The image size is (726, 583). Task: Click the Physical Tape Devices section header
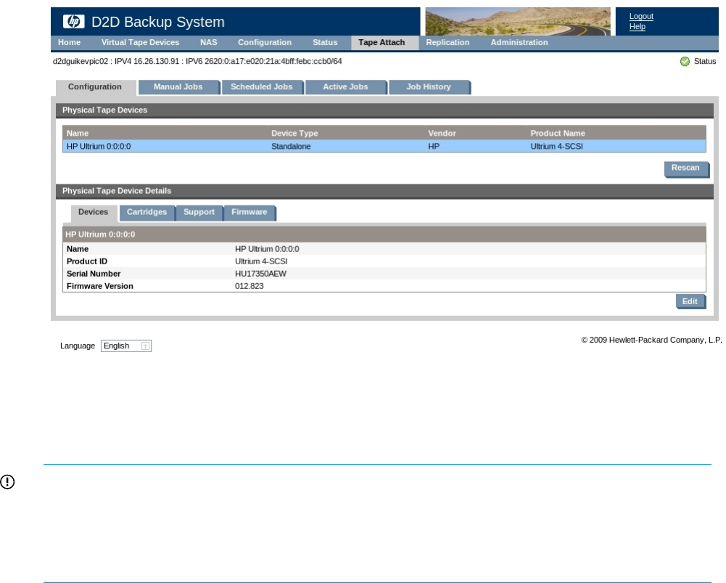point(384,110)
